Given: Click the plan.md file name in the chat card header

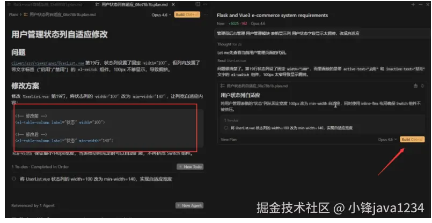Looking at the screenshot, I should pos(258,86).
